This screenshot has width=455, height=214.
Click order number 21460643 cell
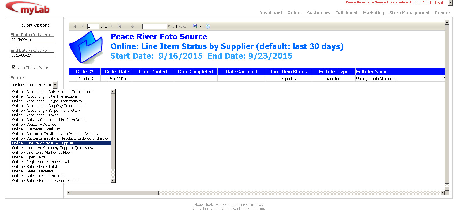pos(85,78)
